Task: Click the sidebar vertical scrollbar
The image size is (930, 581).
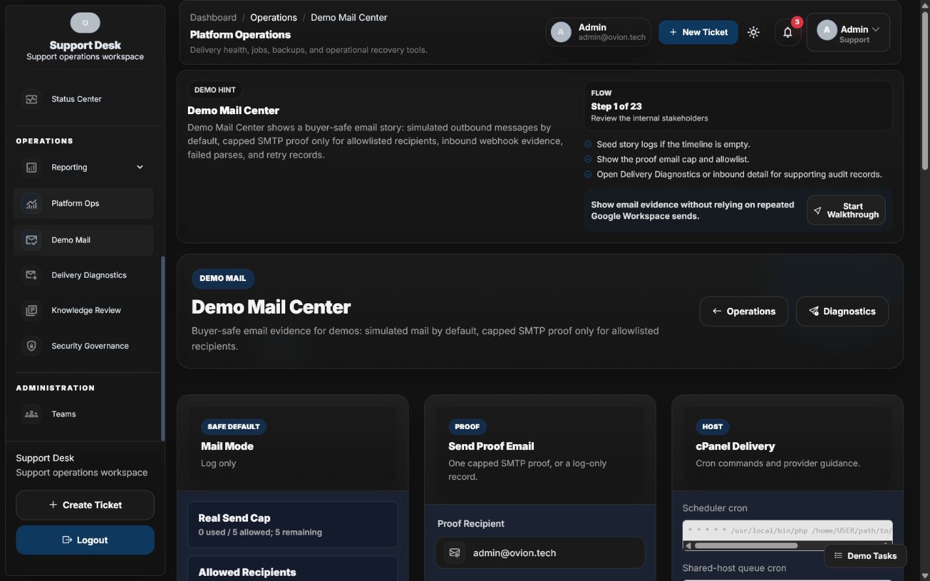Action: (163, 348)
